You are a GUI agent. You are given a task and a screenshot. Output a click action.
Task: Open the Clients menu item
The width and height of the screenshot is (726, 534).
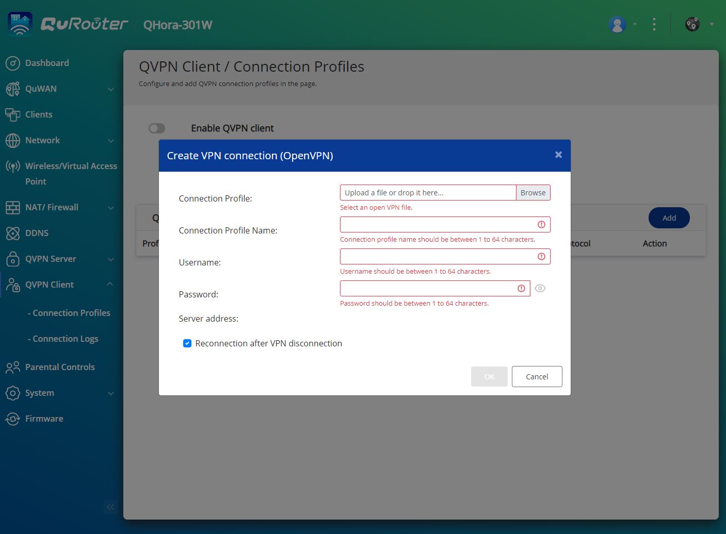click(x=39, y=114)
